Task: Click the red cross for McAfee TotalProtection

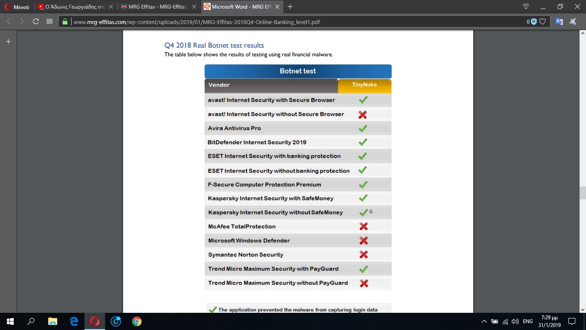Action: tap(364, 226)
